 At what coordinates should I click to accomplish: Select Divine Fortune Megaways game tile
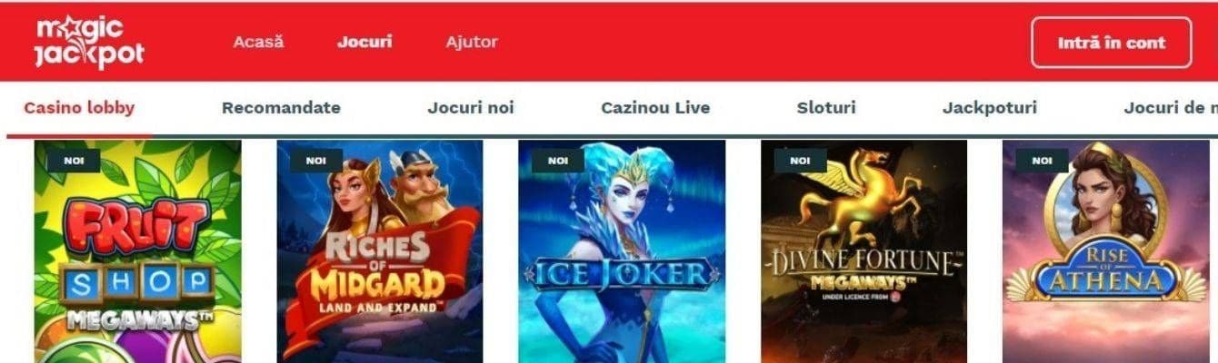pos(864,251)
